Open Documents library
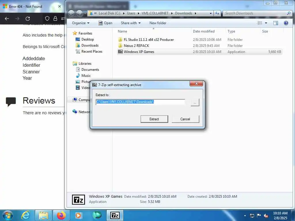 pos(90,70)
